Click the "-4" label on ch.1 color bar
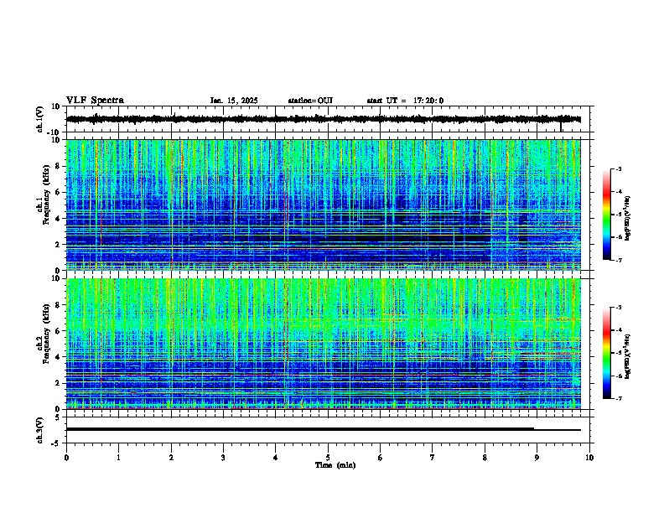Screen dimensions: 664x513 point(619,192)
